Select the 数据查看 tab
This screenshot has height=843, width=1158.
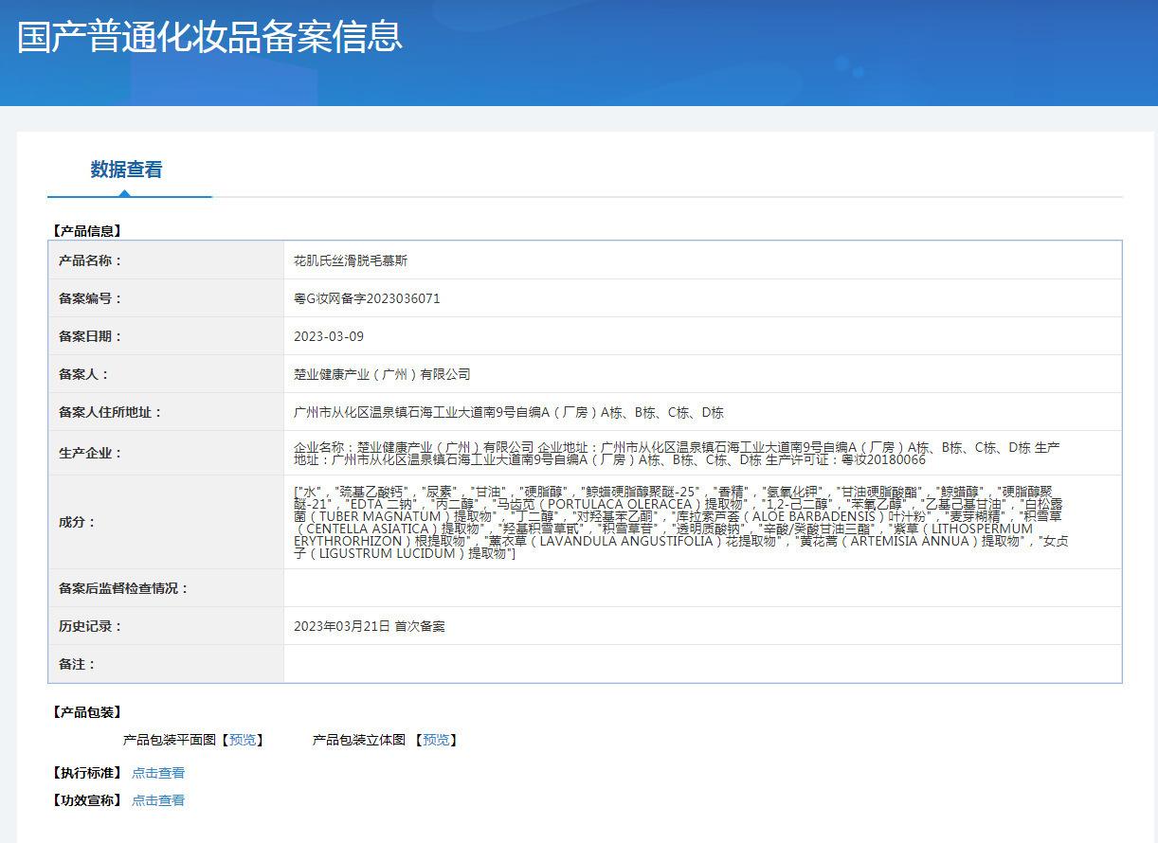point(126,170)
